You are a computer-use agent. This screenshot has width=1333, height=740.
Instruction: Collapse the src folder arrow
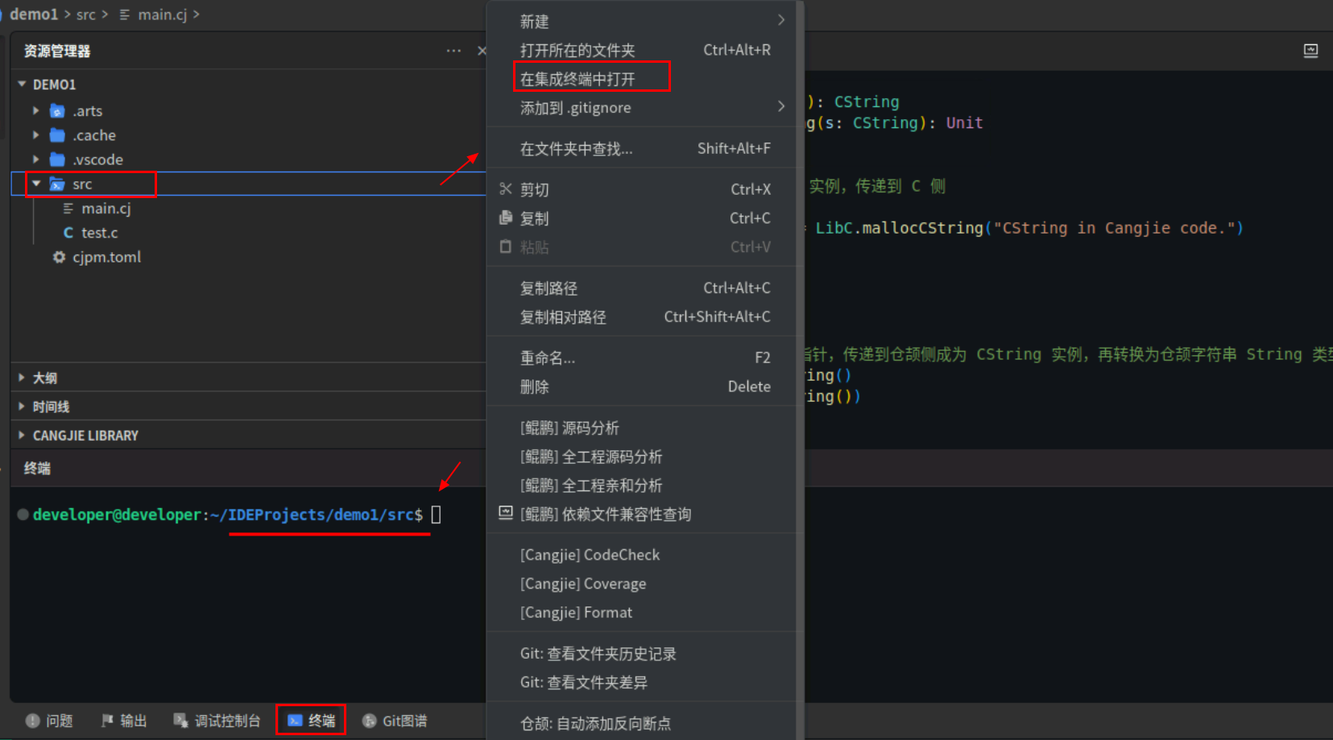[x=35, y=184]
